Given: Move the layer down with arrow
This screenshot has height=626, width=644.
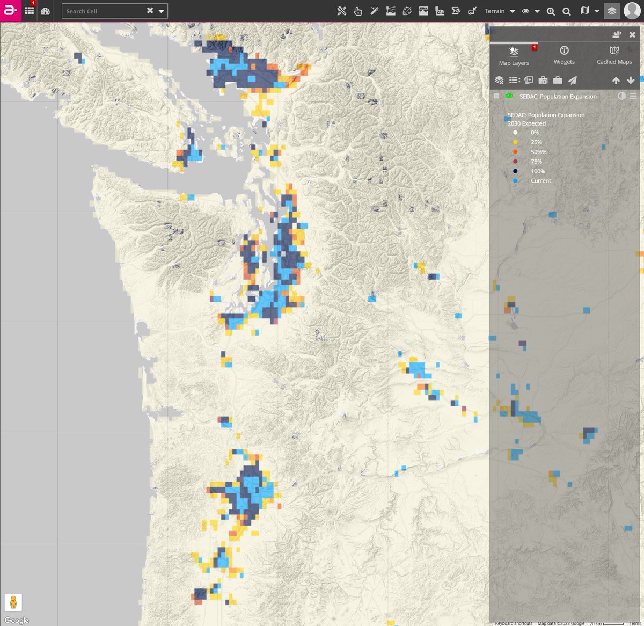Looking at the screenshot, I should tap(631, 81).
